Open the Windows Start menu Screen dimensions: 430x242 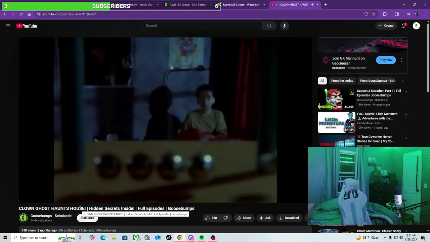5,238
